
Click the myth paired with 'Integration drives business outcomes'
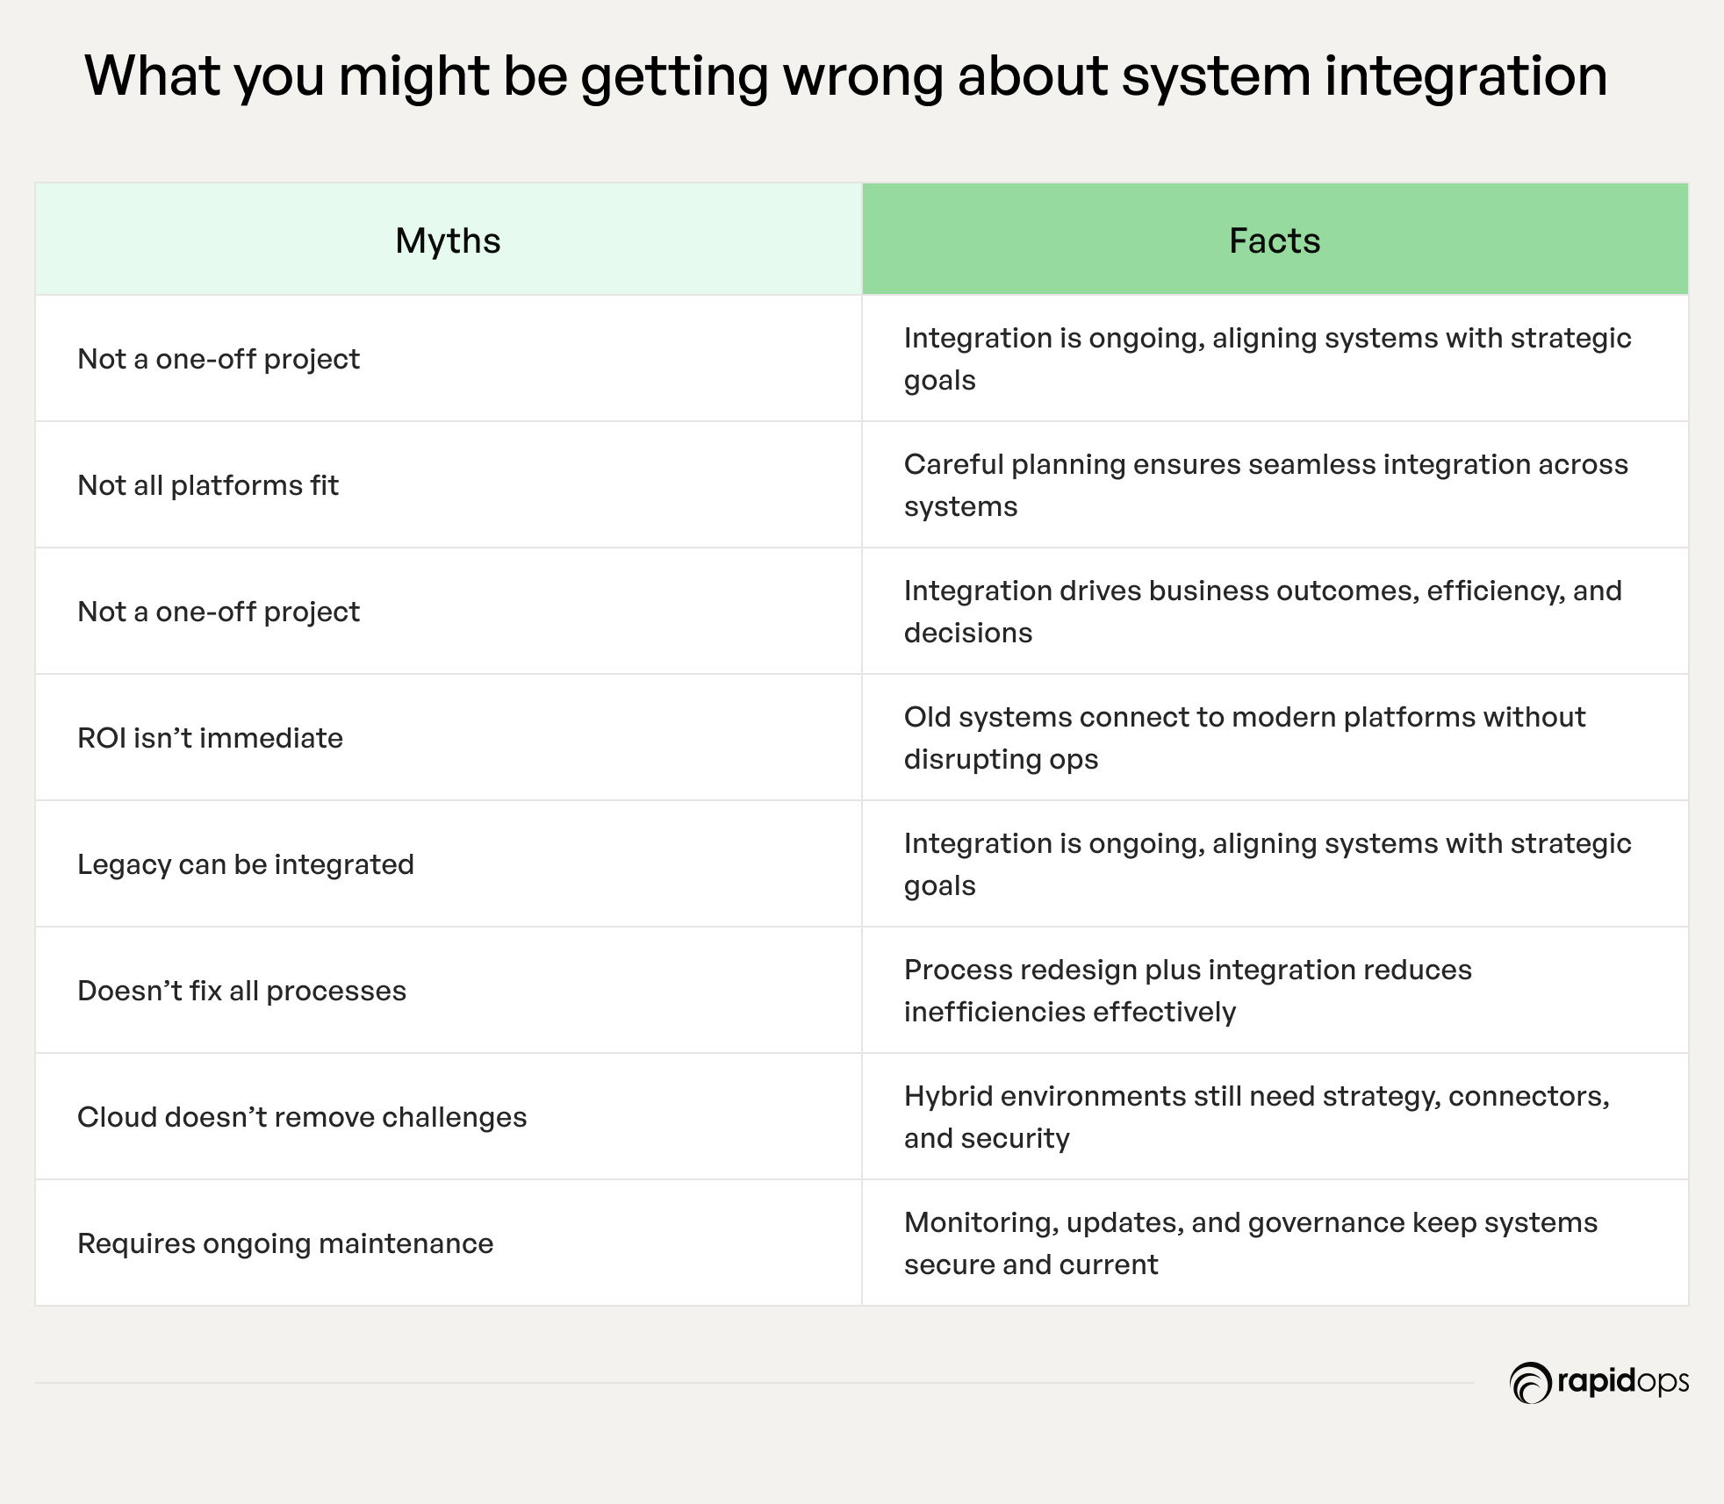[x=219, y=612]
